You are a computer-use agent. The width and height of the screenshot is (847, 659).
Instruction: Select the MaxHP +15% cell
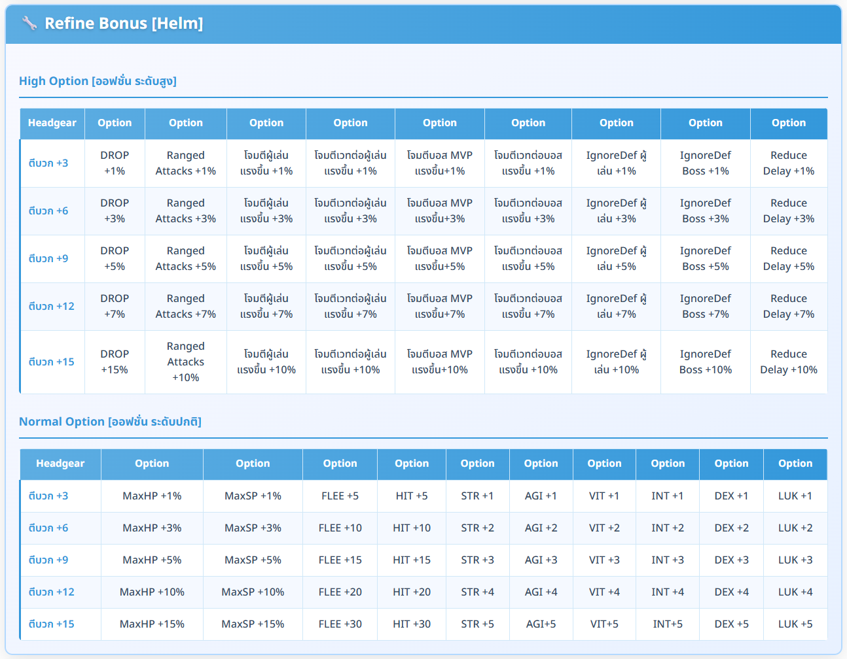(152, 624)
